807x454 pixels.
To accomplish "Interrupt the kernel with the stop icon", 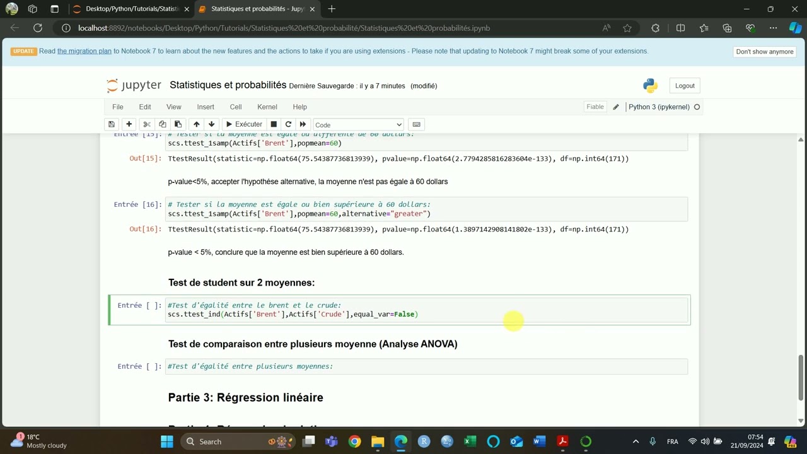I will [x=274, y=124].
